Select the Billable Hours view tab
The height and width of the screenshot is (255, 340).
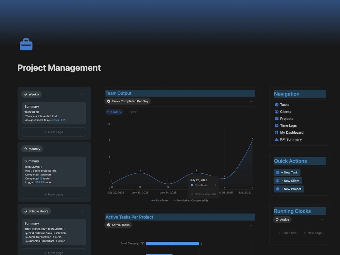point(36,211)
